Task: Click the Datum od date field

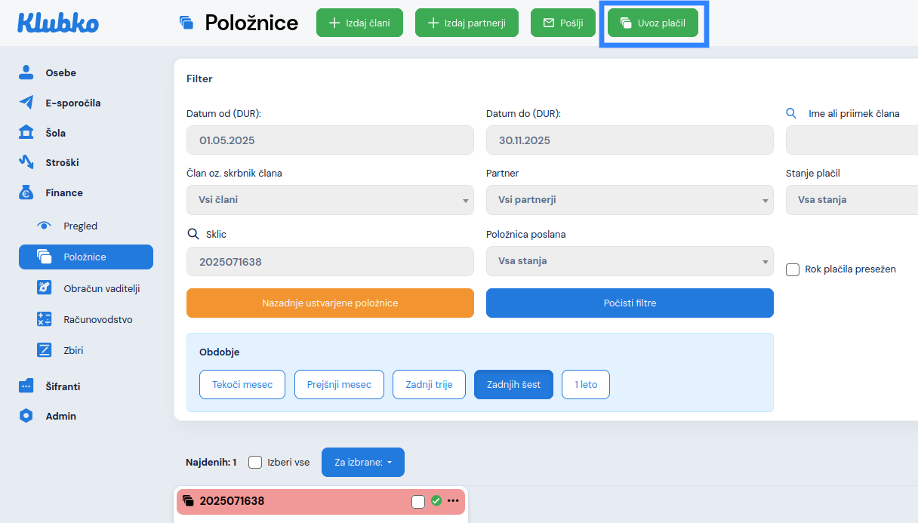Action: coord(330,140)
